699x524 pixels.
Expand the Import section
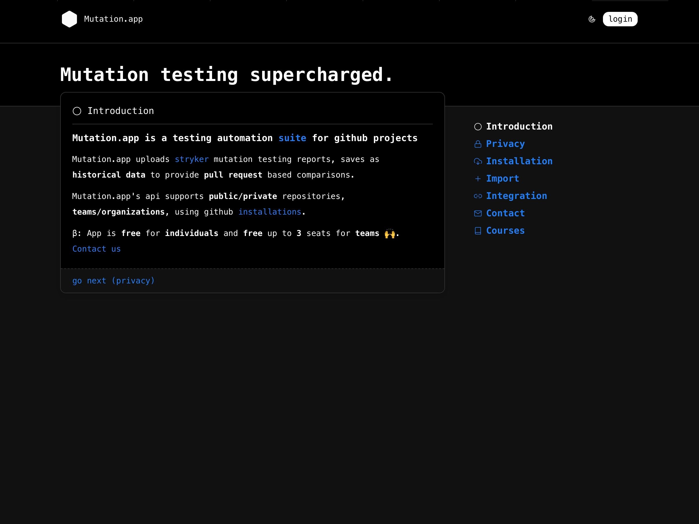tap(503, 178)
